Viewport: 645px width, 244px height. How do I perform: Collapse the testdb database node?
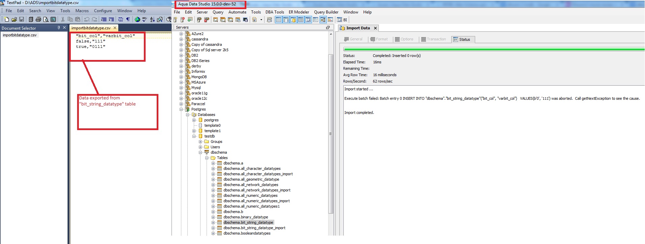[x=194, y=136]
